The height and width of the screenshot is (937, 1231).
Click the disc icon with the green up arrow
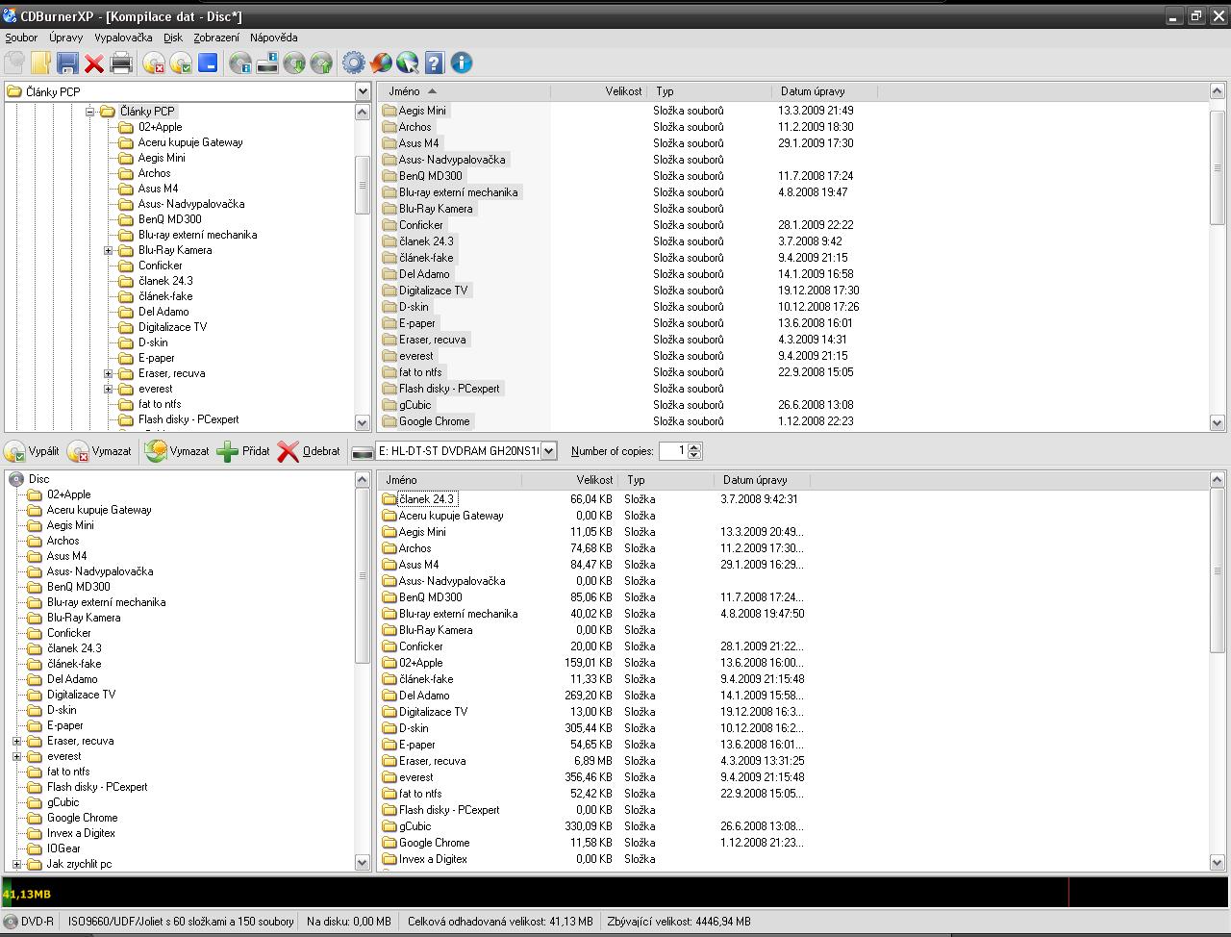click(321, 63)
